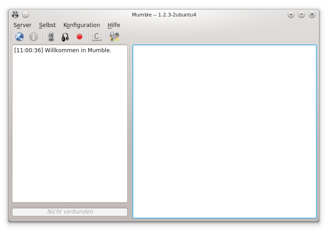The width and height of the screenshot is (328, 231).
Task: Deafen yourself with the headphones icon
Action: [x=65, y=37]
